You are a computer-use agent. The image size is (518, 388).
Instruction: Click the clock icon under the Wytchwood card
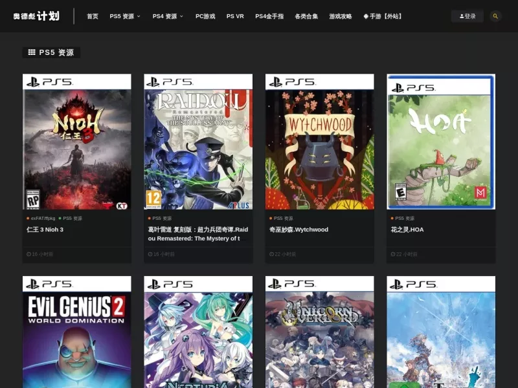(x=271, y=254)
